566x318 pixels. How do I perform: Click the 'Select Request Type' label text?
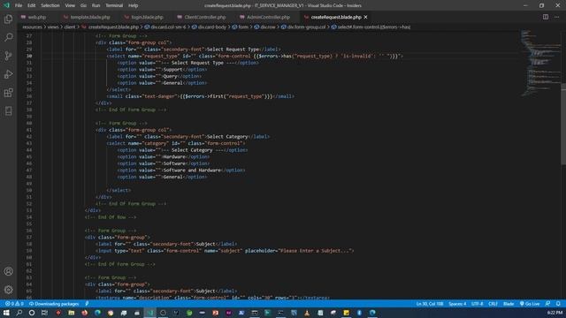coord(233,49)
